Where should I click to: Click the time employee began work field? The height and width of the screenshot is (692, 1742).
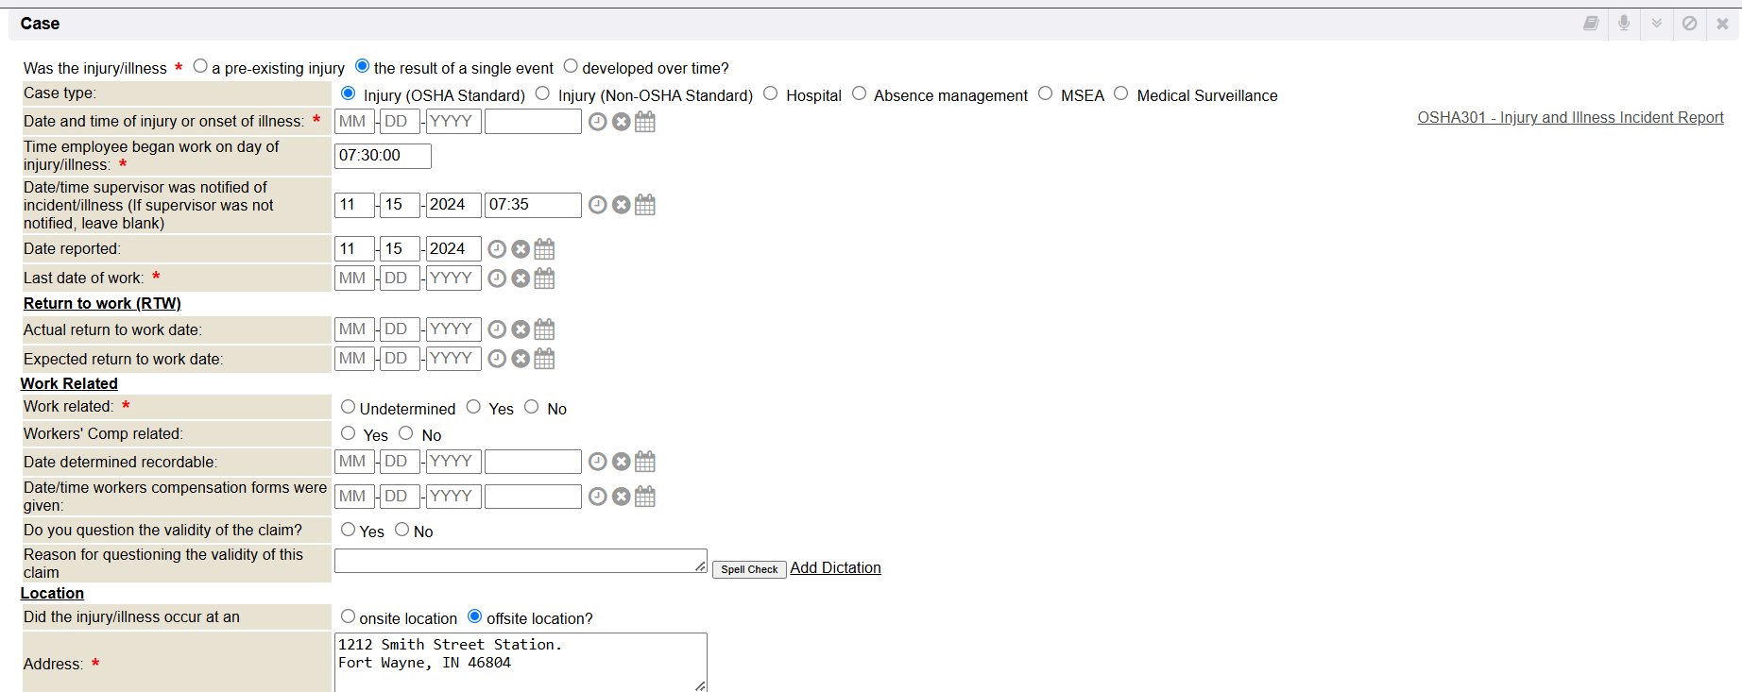pos(383,156)
